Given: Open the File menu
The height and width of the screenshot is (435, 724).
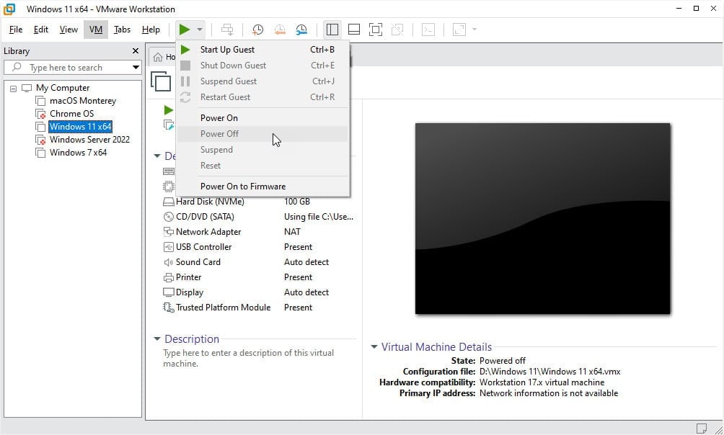Looking at the screenshot, I should pyautogui.click(x=16, y=30).
